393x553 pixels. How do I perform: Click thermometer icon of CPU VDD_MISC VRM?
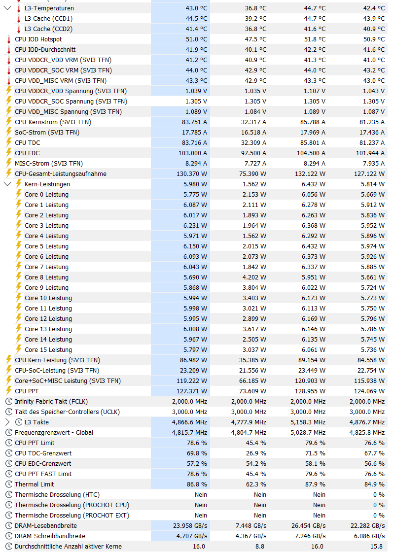[x=9, y=81]
